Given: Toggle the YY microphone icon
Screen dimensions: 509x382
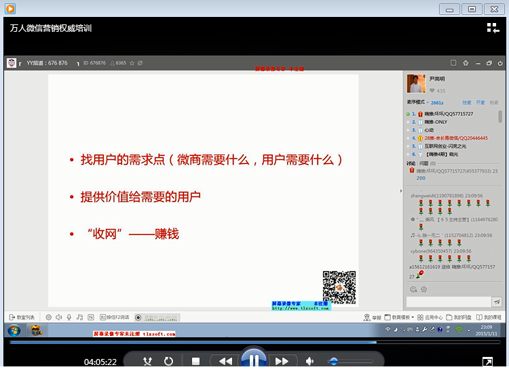Looking at the screenshot, I should pyautogui.click(x=69, y=317).
